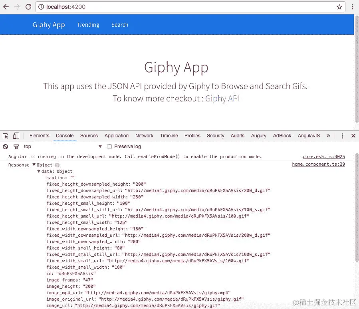This screenshot has width=359, height=309.
Task: Select the id: "dRuPkFX5AVsis" row
Action: [71, 273]
